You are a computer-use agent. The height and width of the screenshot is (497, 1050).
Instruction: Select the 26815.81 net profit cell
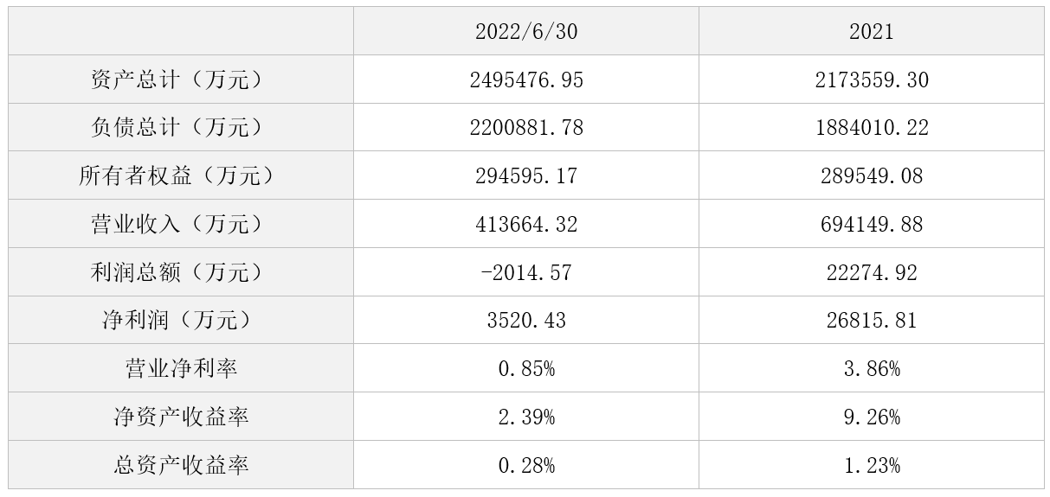[872, 321]
